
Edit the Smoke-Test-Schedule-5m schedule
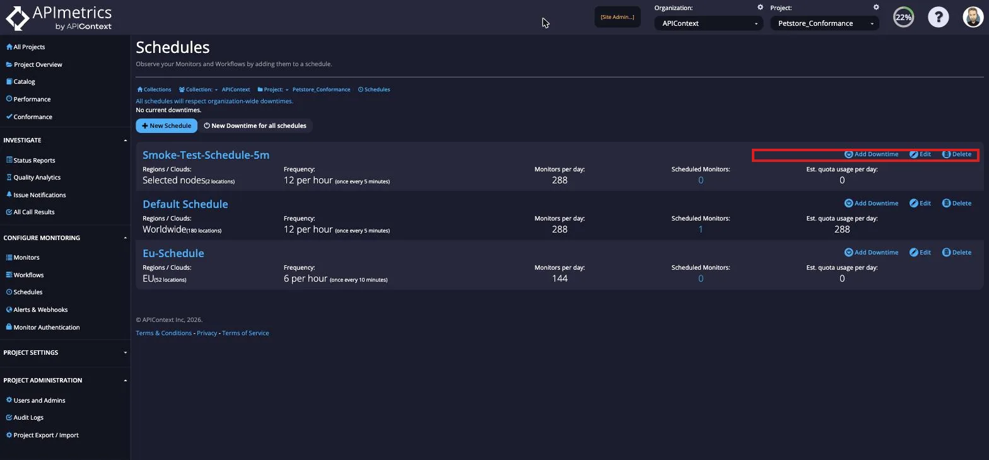920,154
